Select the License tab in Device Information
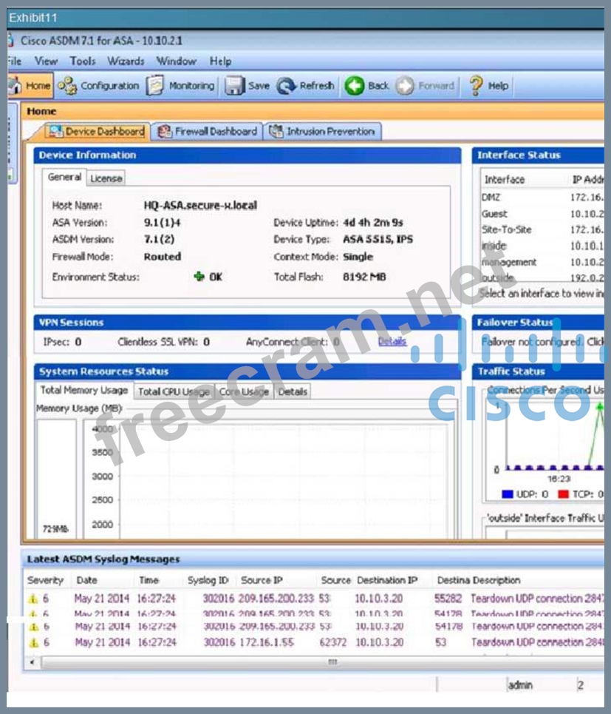 106,178
